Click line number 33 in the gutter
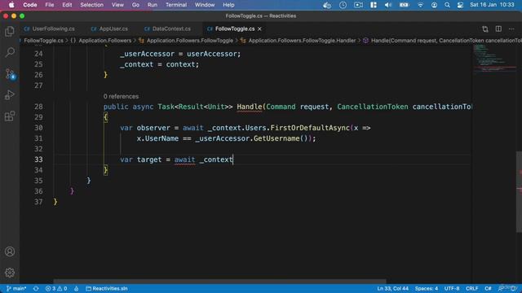The height and width of the screenshot is (293, 522). (x=38, y=160)
